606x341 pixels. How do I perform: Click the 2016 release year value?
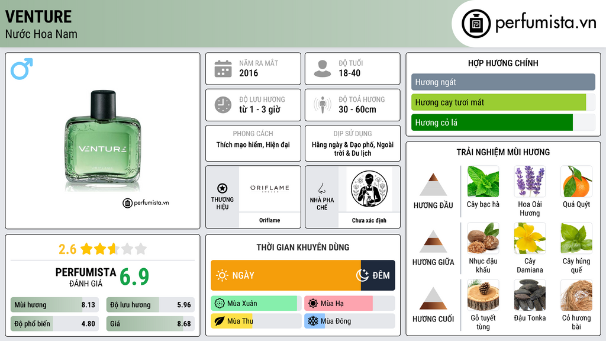pyautogui.click(x=249, y=73)
